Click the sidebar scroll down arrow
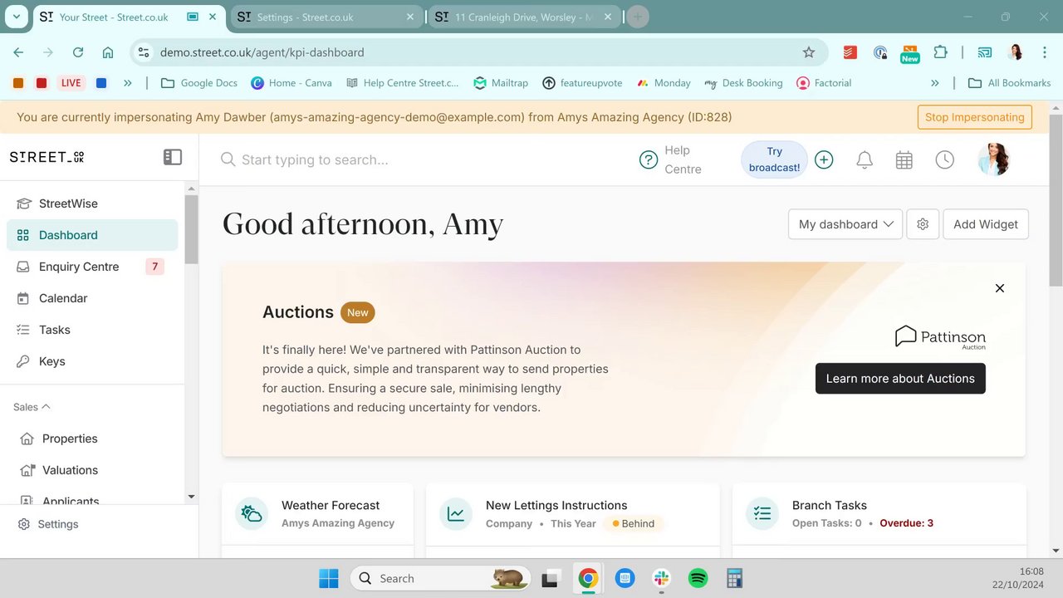The image size is (1063, 598). tap(192, 497)
